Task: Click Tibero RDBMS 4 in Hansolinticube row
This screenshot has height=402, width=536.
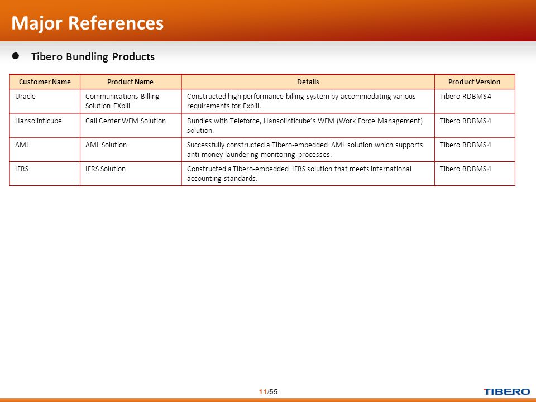Action: coord(475,126)
